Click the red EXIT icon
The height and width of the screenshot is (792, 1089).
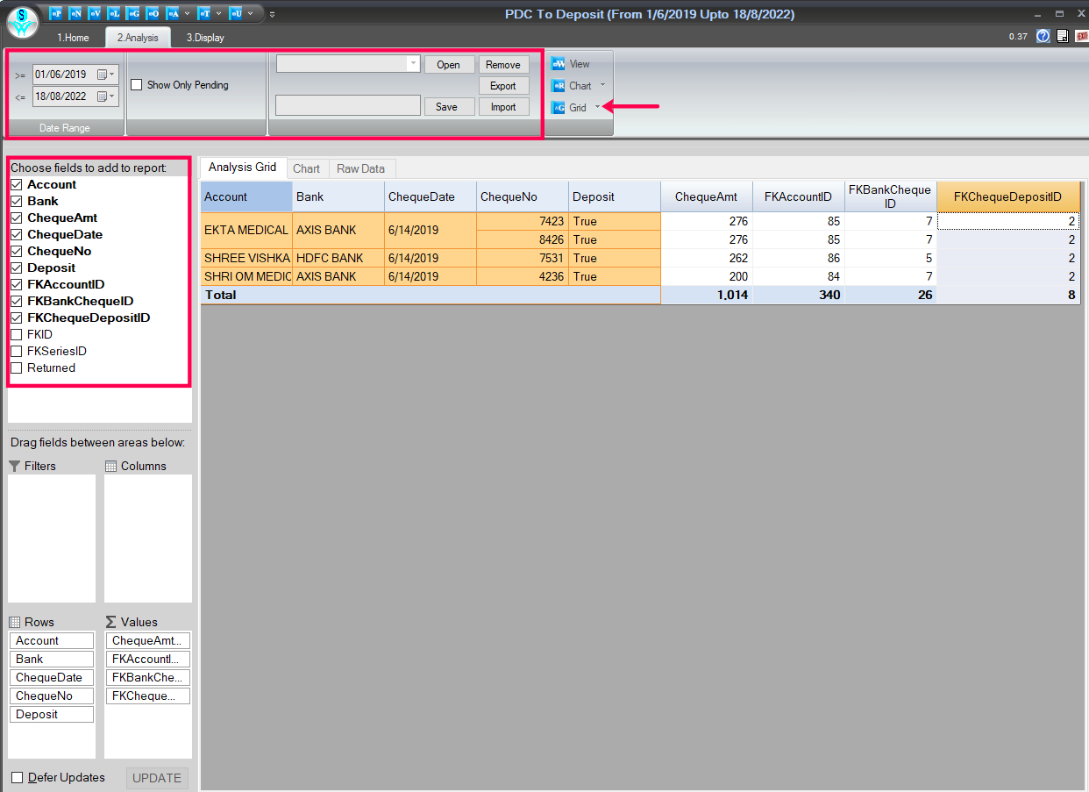[1082, 36]
